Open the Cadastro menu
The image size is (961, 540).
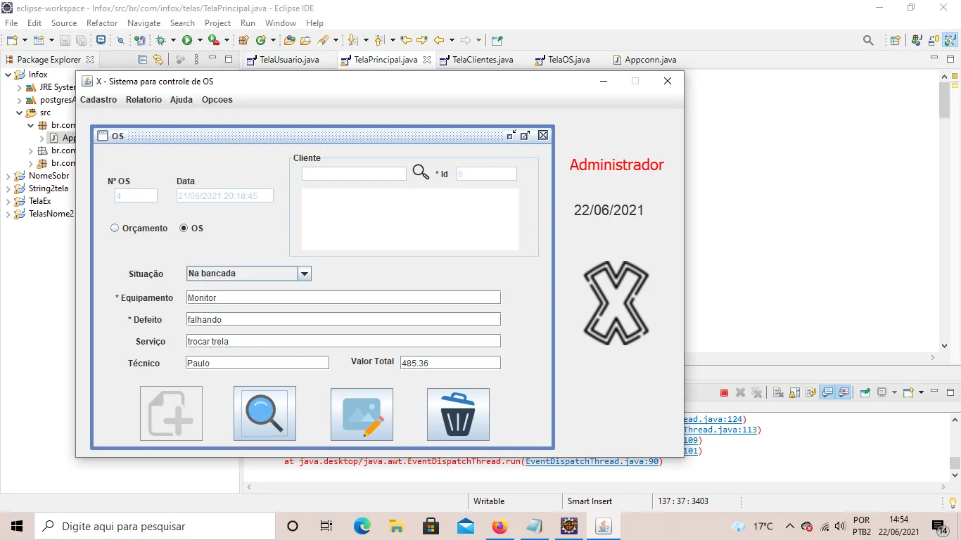click(98, 100)
